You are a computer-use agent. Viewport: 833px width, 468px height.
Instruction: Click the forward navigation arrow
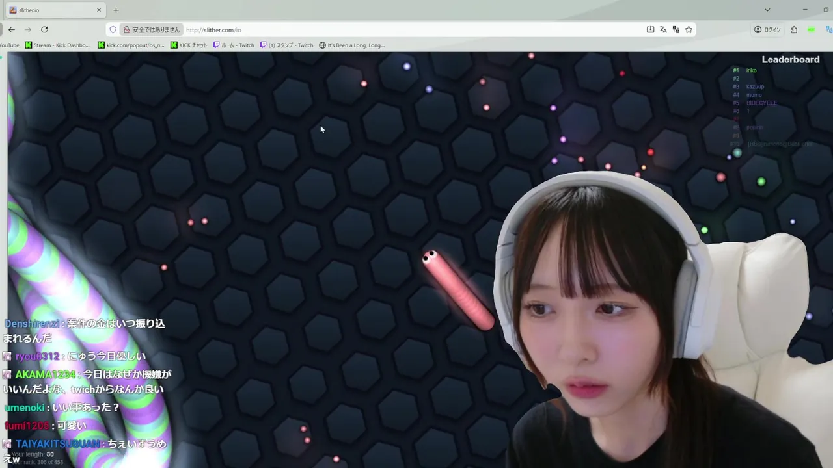coord(27,29)
